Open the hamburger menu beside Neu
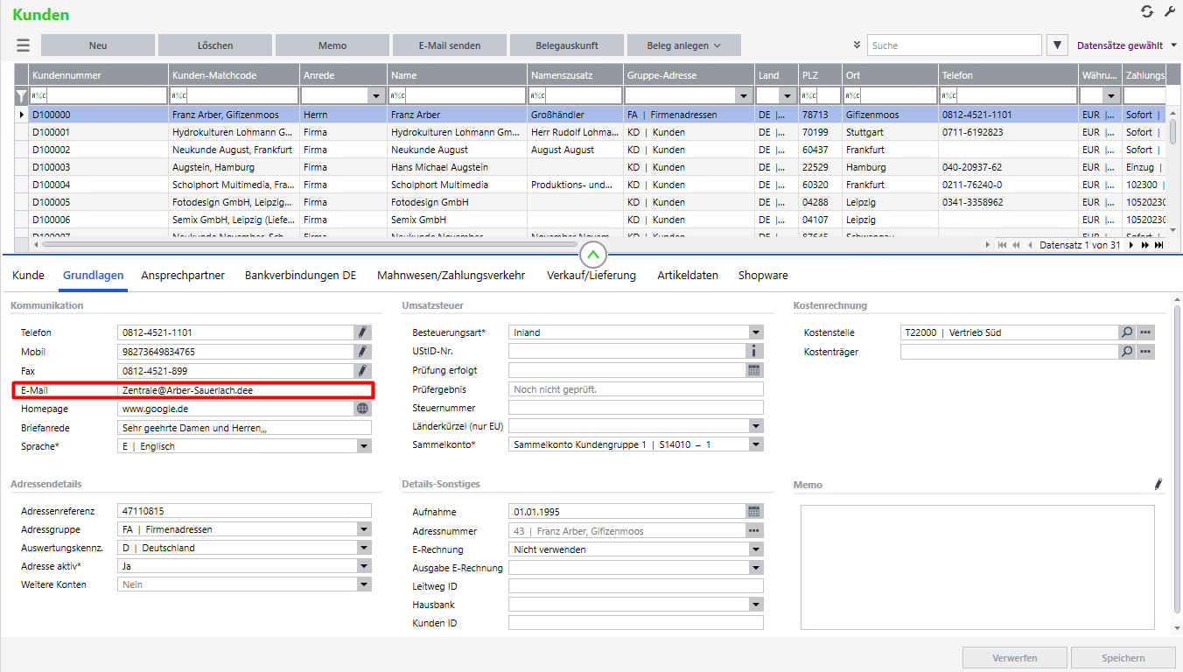This screenshot has width=1183, height=672. [x=23, y=45]
